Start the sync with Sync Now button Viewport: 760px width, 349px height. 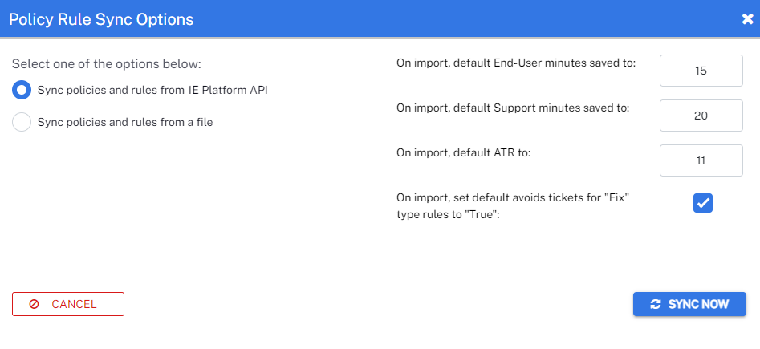pos(689,304)
